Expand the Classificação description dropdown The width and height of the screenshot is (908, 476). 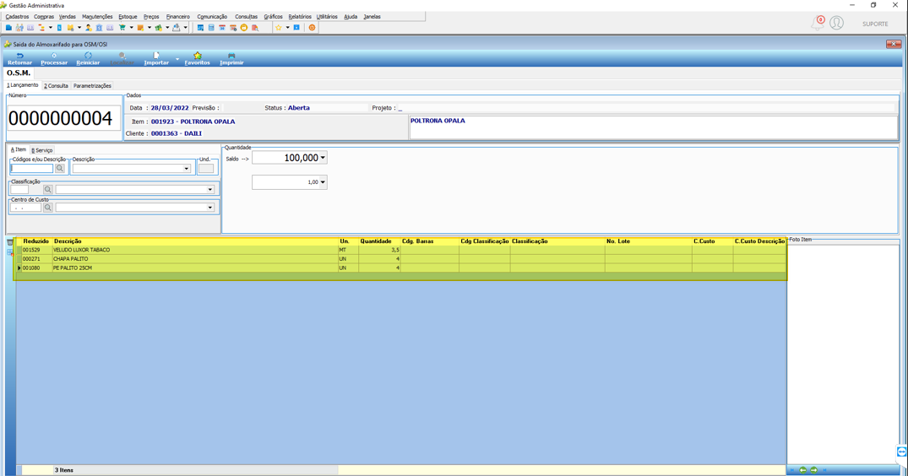pos(210,189)
